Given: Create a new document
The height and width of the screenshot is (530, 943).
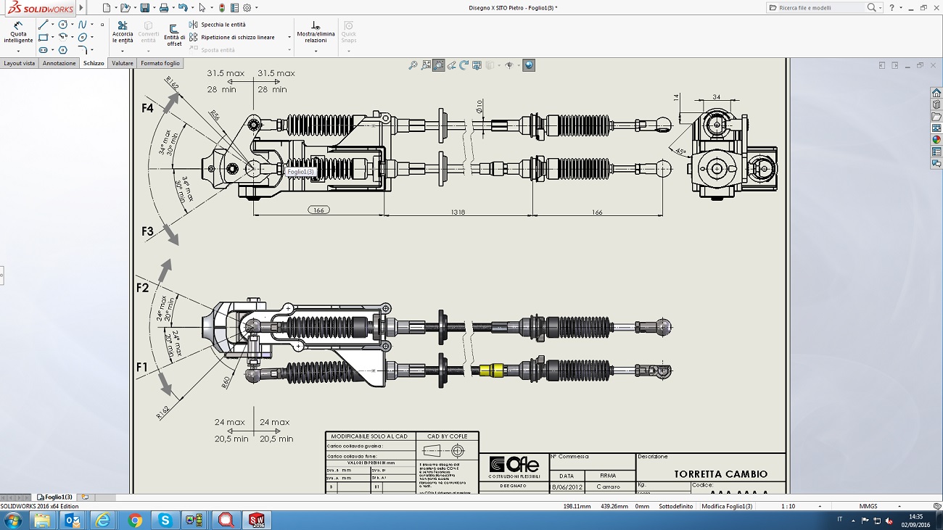Looking at the screenshot, I should [x=107, y=8].
